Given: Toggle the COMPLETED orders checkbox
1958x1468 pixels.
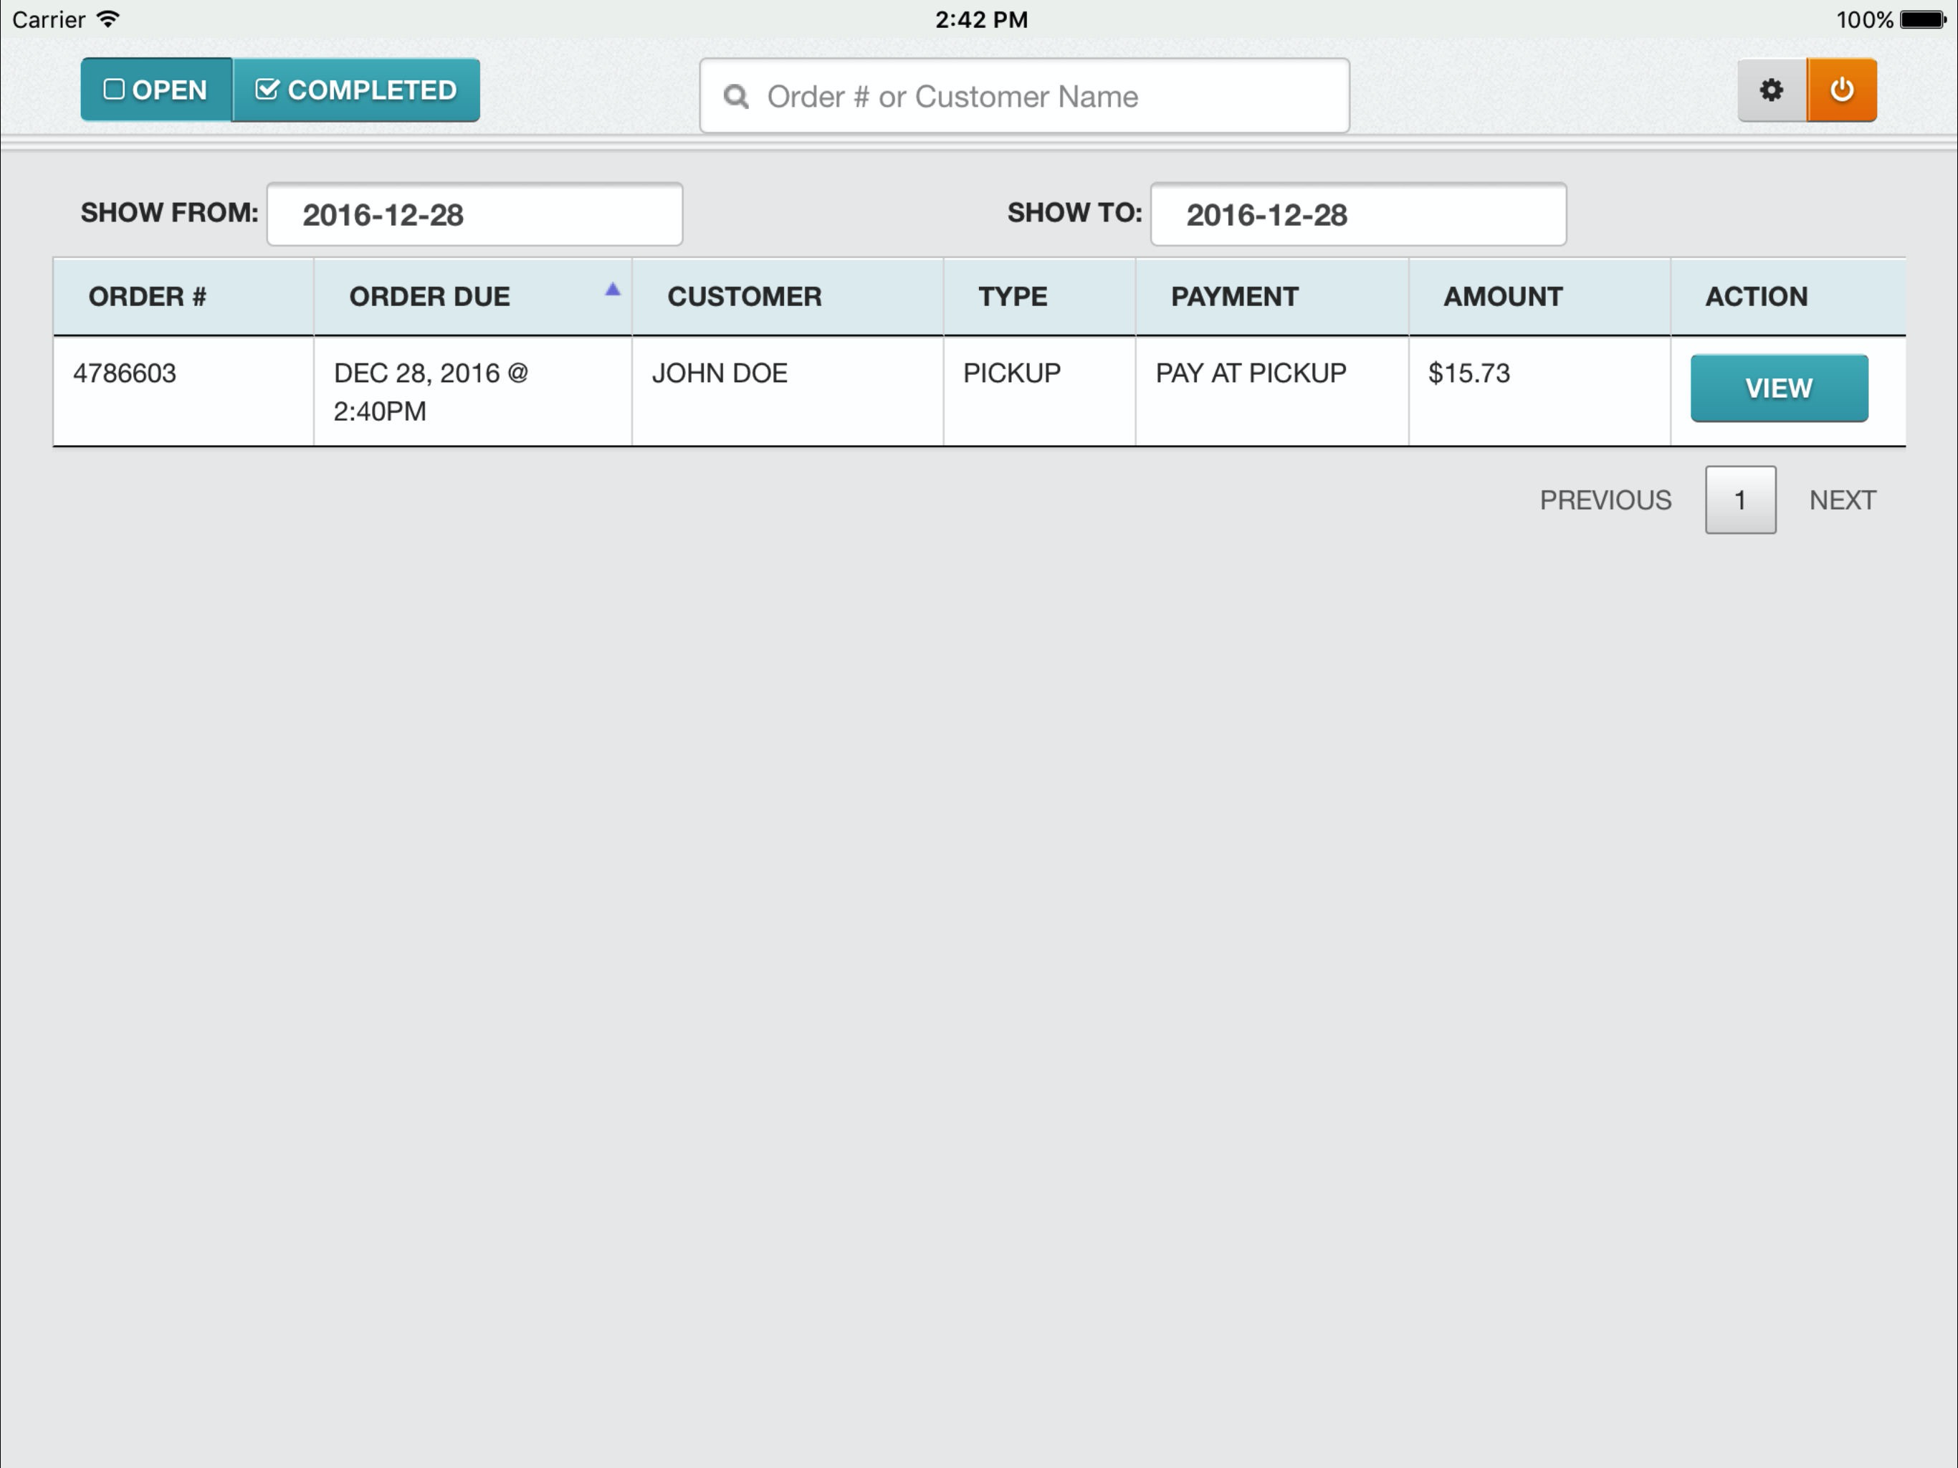Looking at the screenshot, I should [x=356, y=90].
